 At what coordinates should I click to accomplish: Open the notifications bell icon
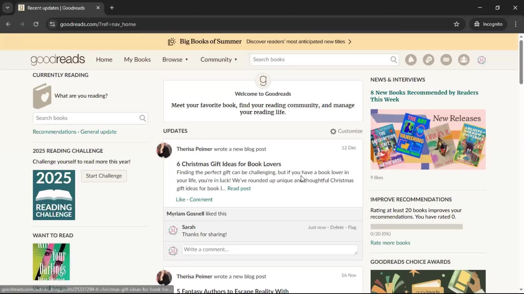pyautogui.click(x=411, y=60)
